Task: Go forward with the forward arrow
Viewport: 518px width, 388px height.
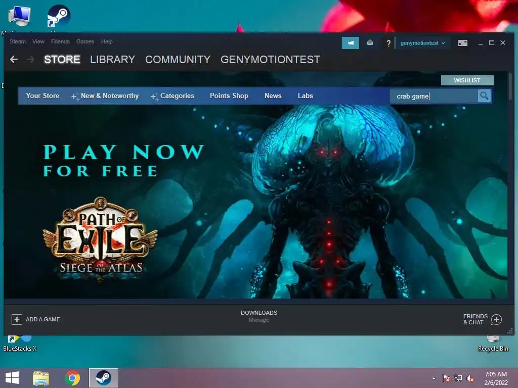Action: 30,60
